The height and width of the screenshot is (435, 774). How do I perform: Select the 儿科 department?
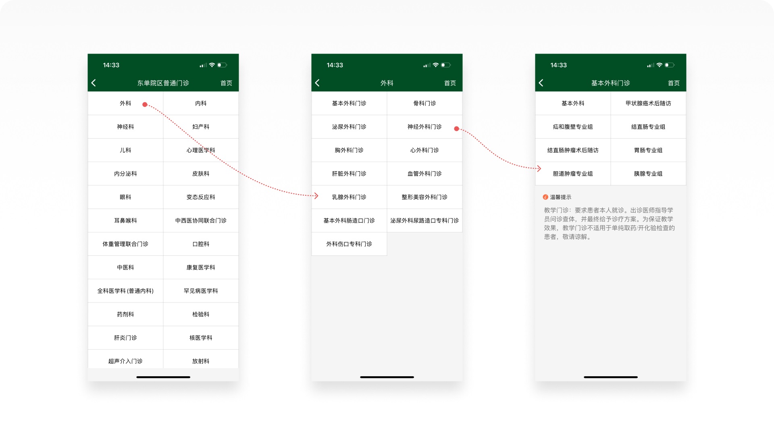tap(125, 150)
